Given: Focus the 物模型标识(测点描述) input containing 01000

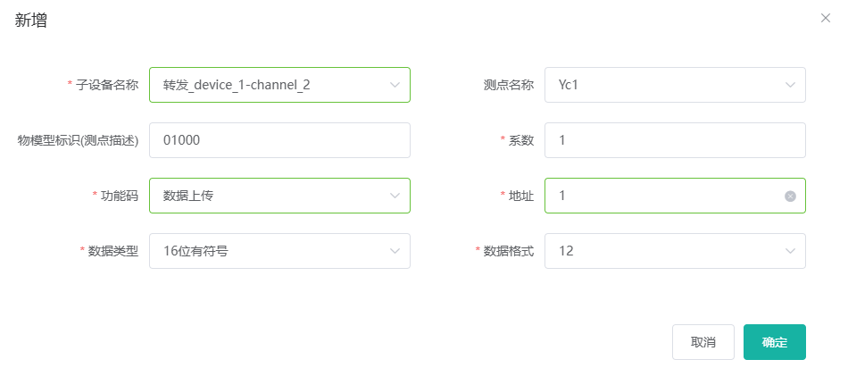Looking at the screenshot, I should point(279,140).
